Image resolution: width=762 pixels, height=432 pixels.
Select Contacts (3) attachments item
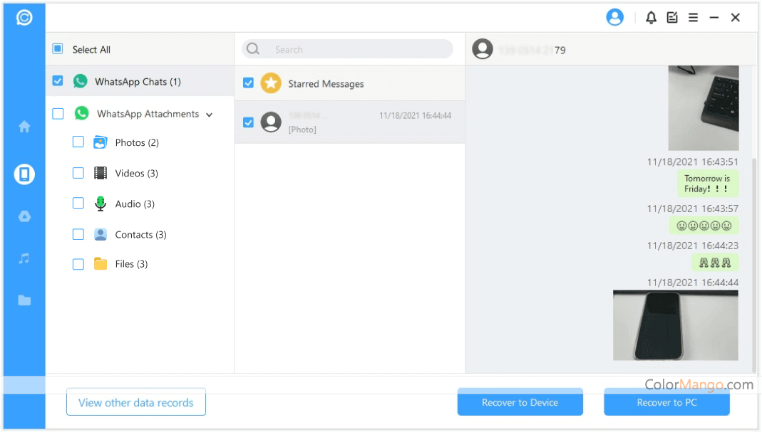(x=141, y=234)
